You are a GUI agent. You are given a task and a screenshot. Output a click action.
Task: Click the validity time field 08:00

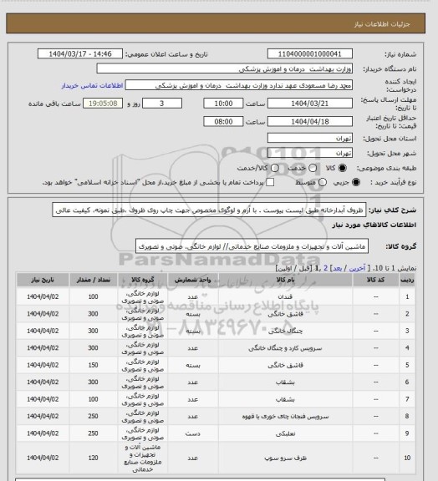[x=223, y=121]
